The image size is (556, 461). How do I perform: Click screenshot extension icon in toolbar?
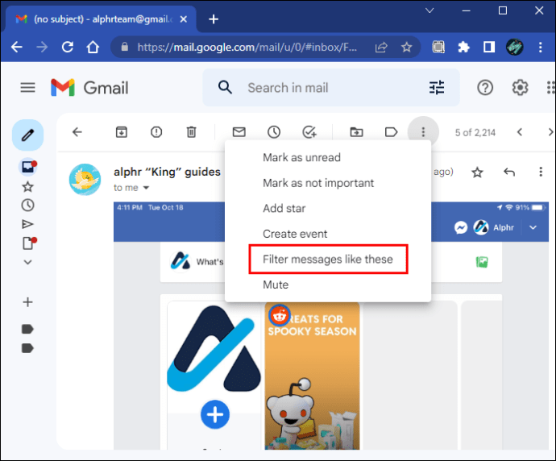(x=438, y=47)
